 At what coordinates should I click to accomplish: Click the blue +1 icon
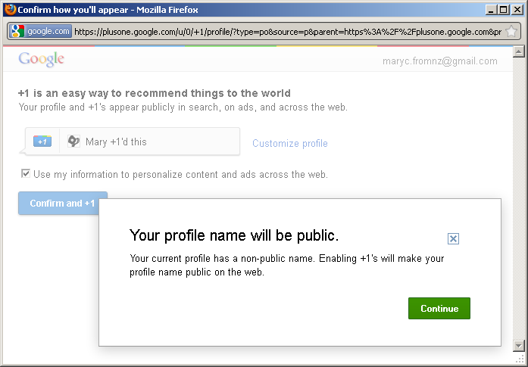click(42, 142)
